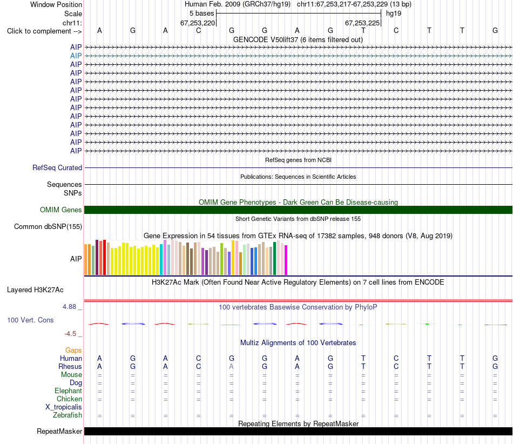
Task: Click the Elephant alignment row label
Action: (68, 391)
